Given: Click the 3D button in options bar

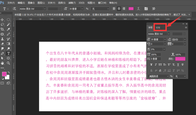Looking at the screenshot, I should click(x=153, y=9).
